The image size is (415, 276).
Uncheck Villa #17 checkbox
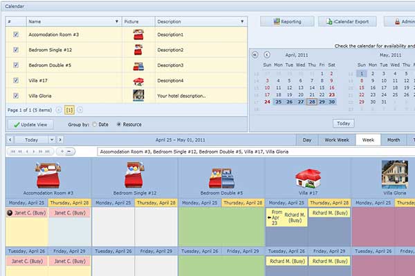[16, 80]
